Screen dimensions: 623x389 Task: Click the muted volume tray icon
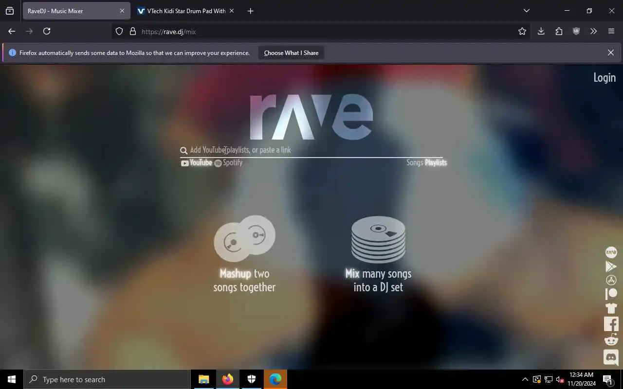pos(560,379)
